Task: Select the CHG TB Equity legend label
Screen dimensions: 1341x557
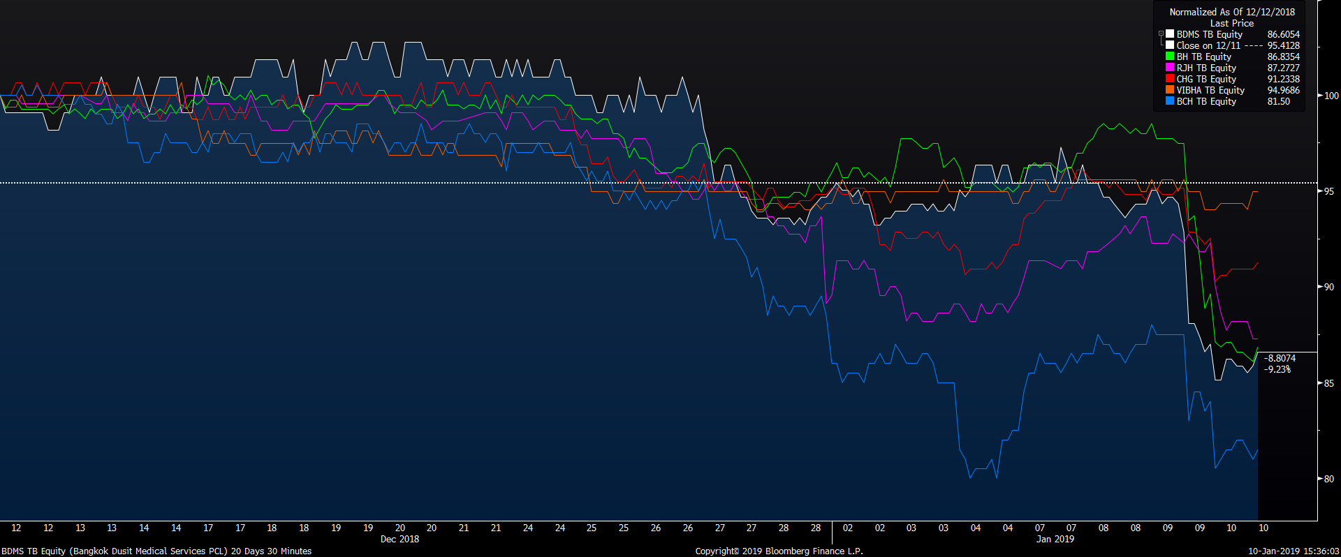Action: click(x=1206, y=79)
